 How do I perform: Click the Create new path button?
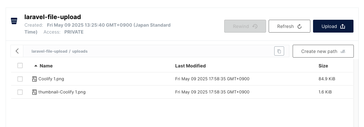tap(323, 51)
